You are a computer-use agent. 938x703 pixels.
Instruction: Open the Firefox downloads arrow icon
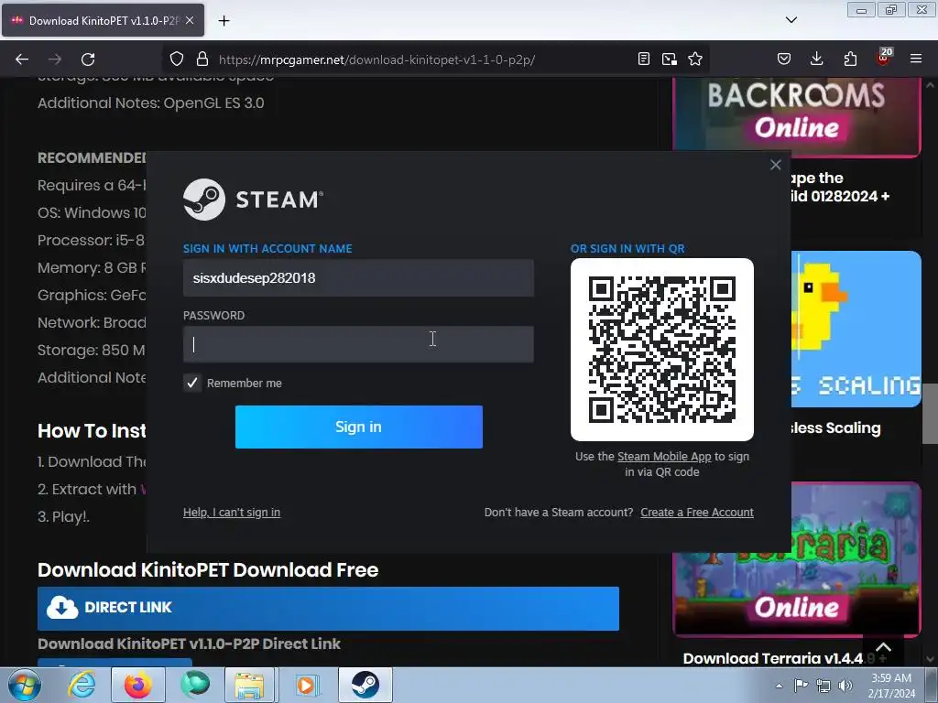pos(816,59)
